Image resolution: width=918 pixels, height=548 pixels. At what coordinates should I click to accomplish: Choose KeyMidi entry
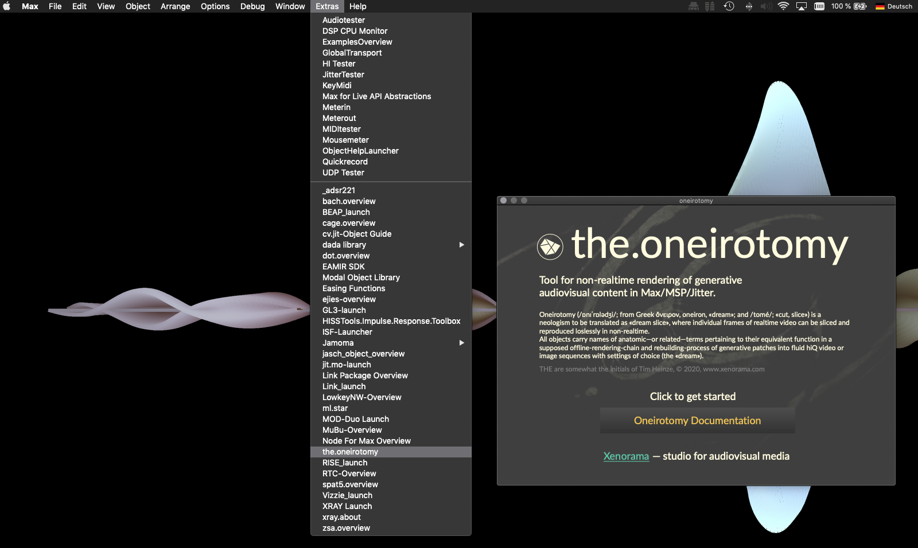click(x=391, y=85)
